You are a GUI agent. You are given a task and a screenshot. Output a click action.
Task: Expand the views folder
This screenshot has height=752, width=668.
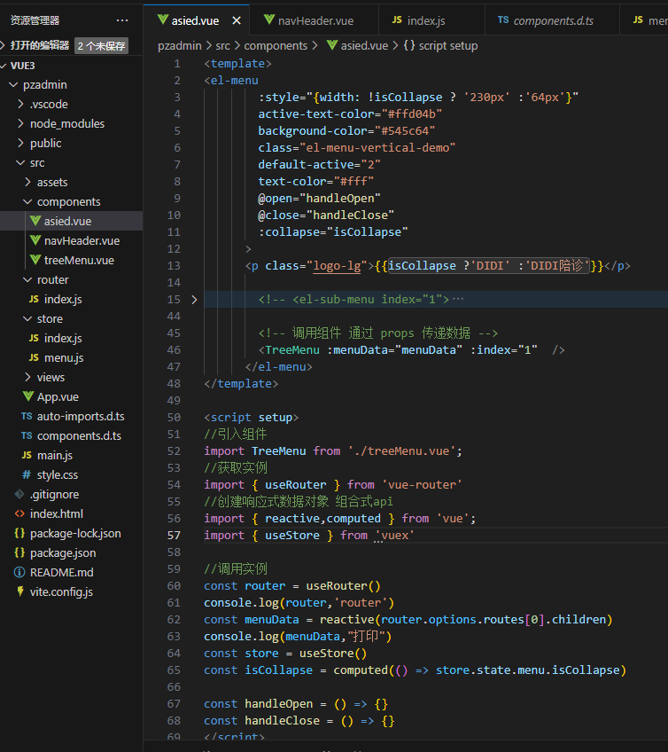tap(27, 378)
